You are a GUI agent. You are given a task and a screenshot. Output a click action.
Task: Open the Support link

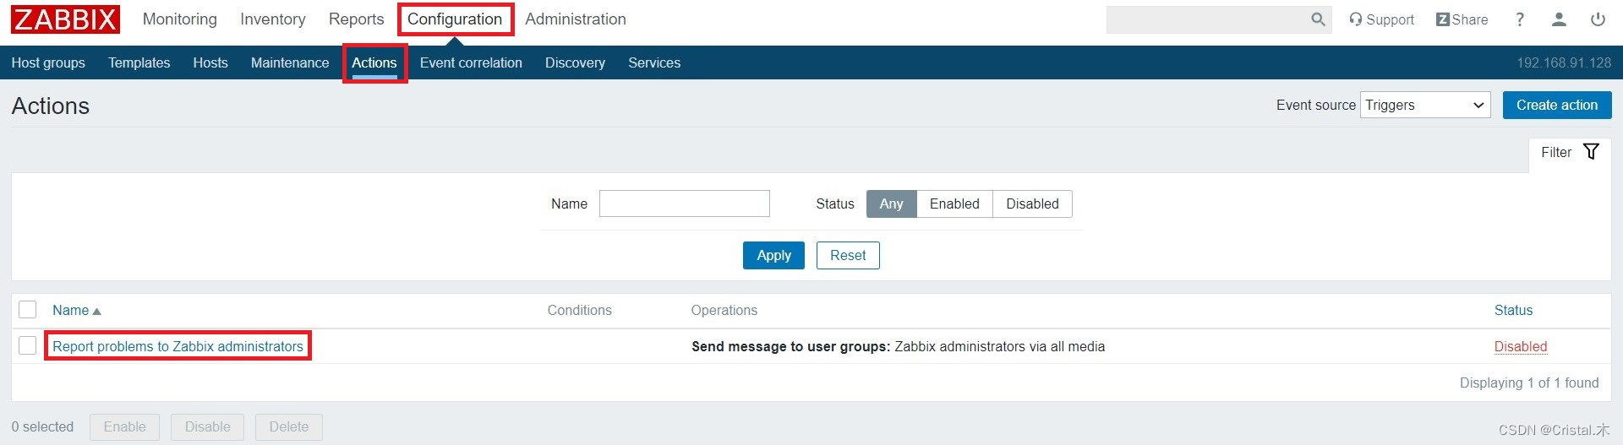pyautogui.click(x=1381, y=19)
